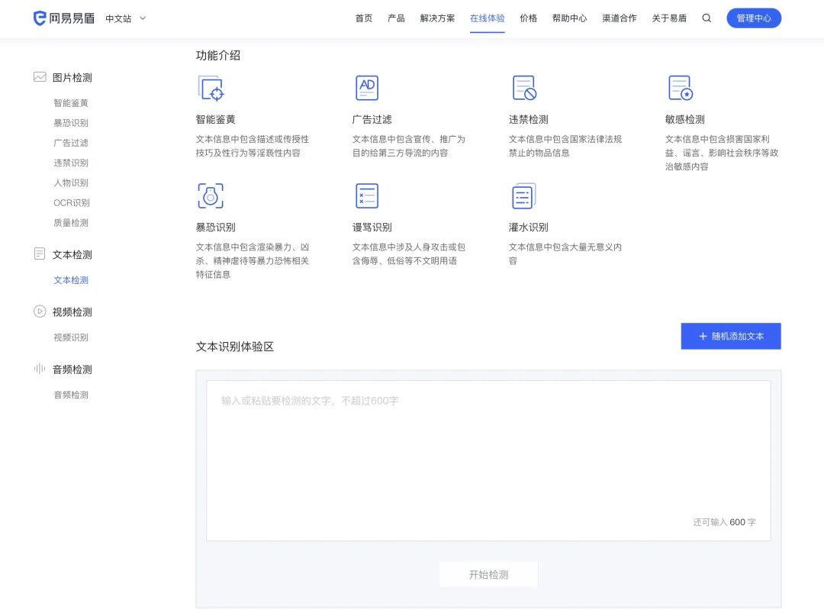The height and width of the screenshot is (610, 824).
Task: Switch to the 在线体验 tab
Action: tap(487, 18)
